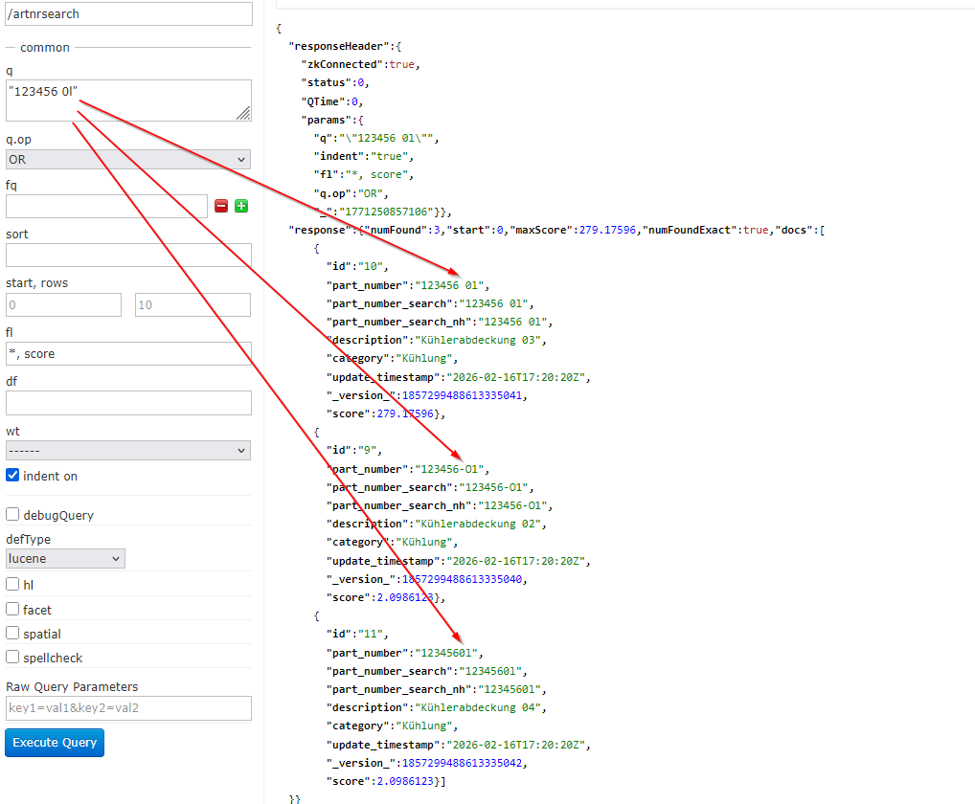Disable the indent on option
The height and width of the screenshot is (804, 975).
pos(11,476)
